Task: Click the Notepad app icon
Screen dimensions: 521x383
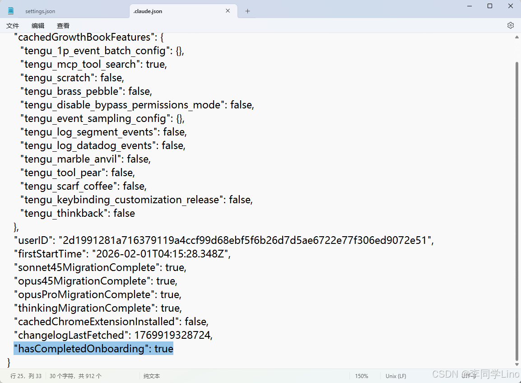Action: coord(11,11)
